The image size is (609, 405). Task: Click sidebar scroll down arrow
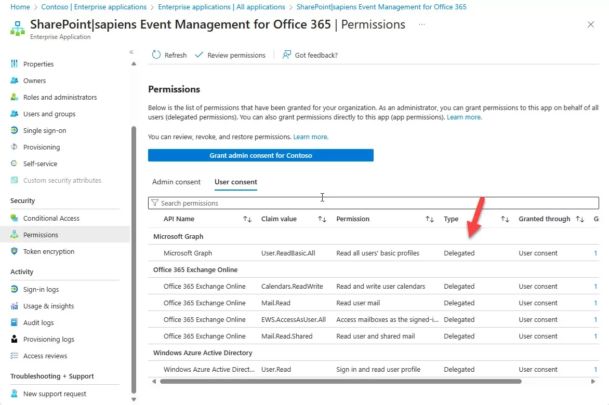(x=134, y=400)
